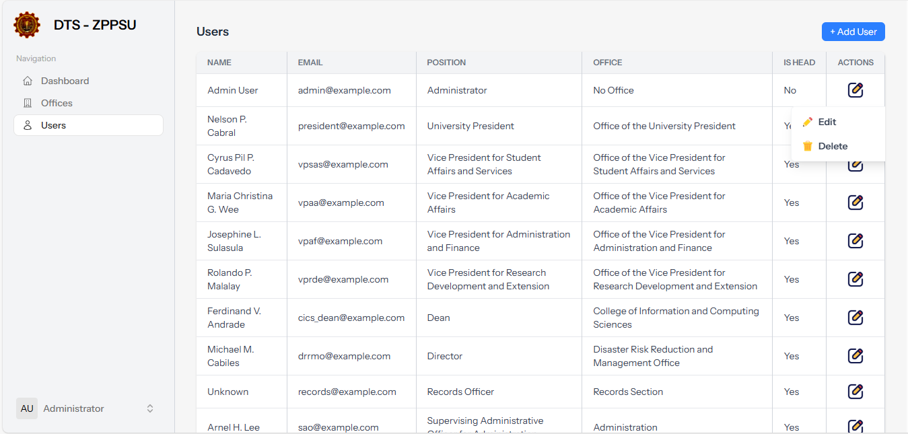This screenshot has height=434, width=908.
Task: Choose Edit from the actions popup menu
Action: tap(827, 122)
